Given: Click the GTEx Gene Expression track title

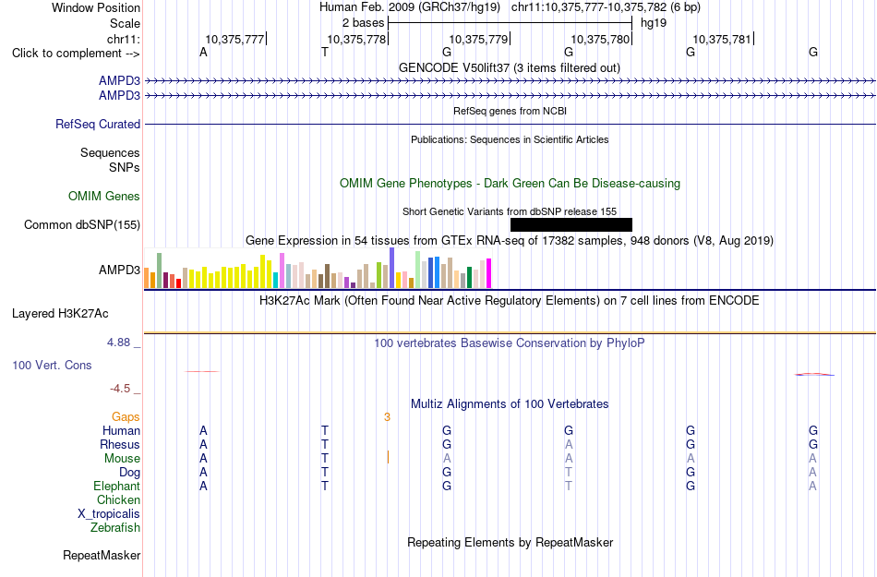Looking at the screenshot, I should tap(510, 240).
